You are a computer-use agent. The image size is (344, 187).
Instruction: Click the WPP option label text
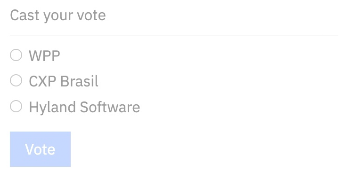point(45,56)
